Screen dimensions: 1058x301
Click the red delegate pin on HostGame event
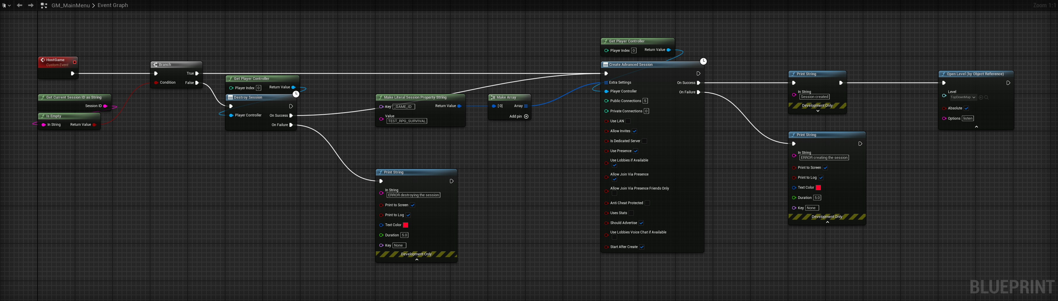(x=74, y=62)
